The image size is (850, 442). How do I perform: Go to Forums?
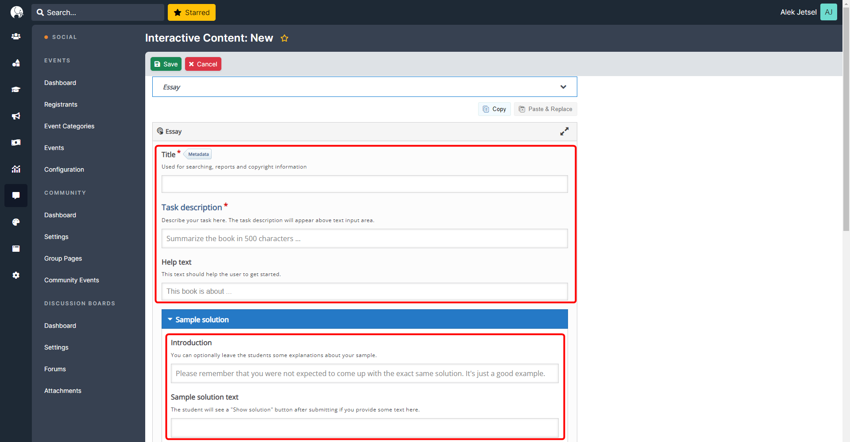click(55, 369)
